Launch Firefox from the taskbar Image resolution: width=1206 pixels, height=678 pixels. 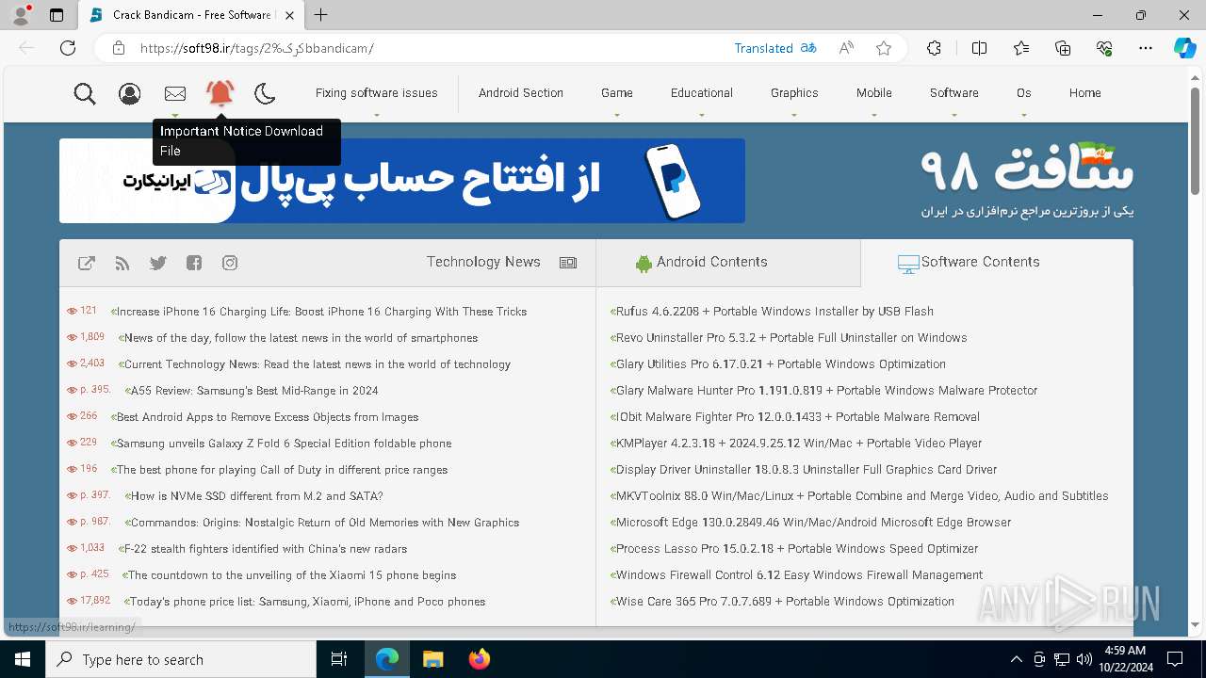pyautogui.click(x=480, y=659)
